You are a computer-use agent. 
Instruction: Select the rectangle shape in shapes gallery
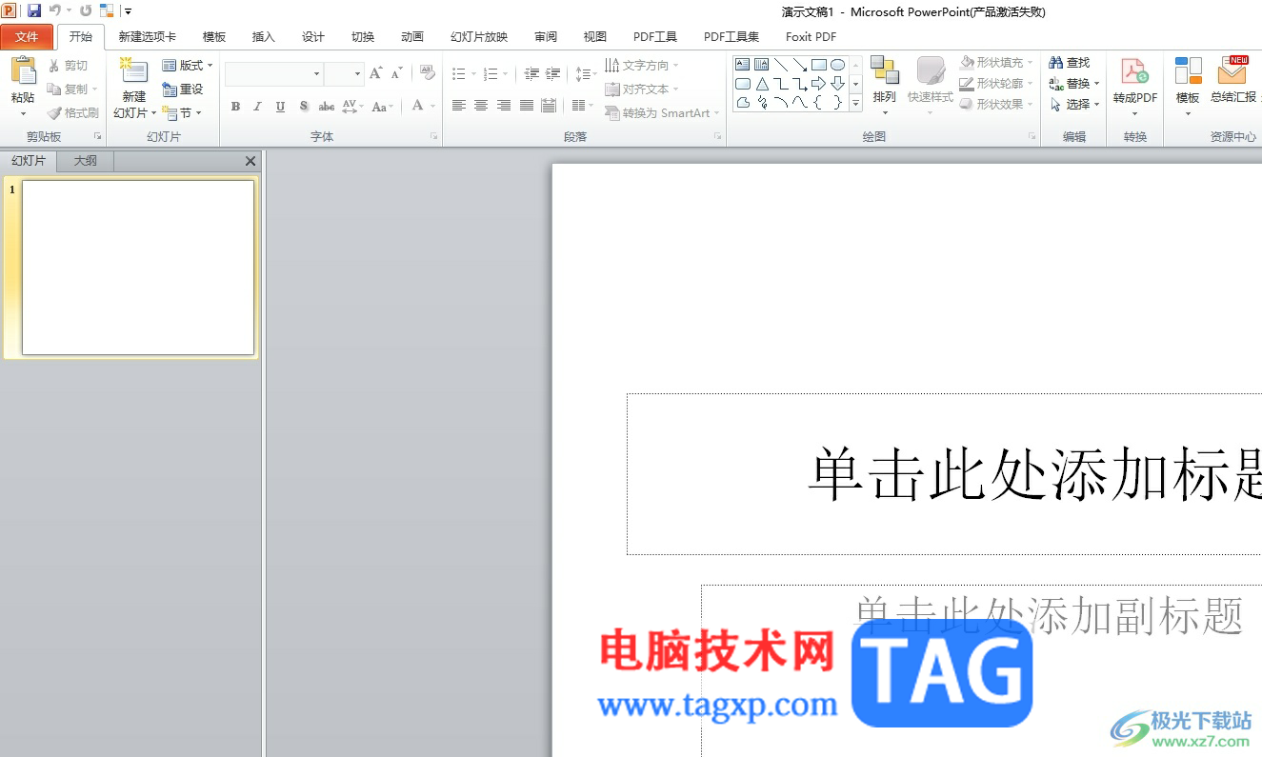click(x=818, y=65)
